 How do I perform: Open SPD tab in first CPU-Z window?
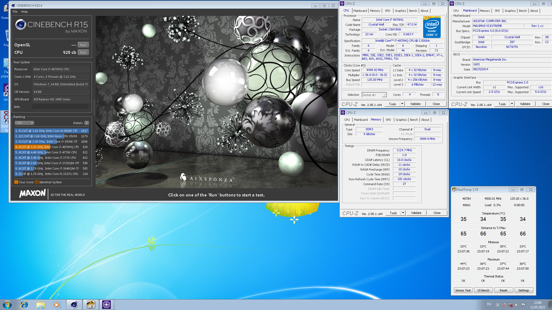point(388,11)
